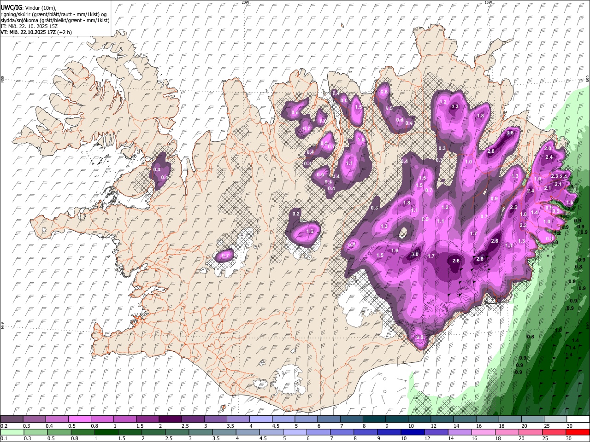This screenshot has height=442, width=590.
Task: Select pale lavender snow swatch between 4 and 4.5
Action: [260, 419]
